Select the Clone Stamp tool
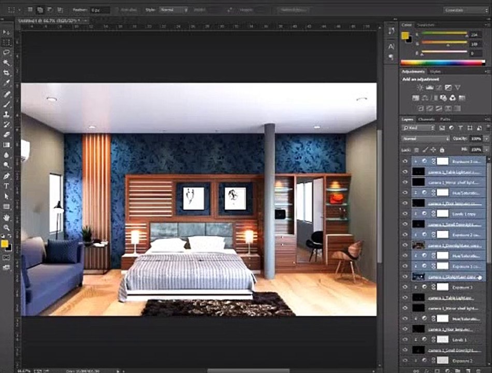492x373 pixels. point(6,114)
